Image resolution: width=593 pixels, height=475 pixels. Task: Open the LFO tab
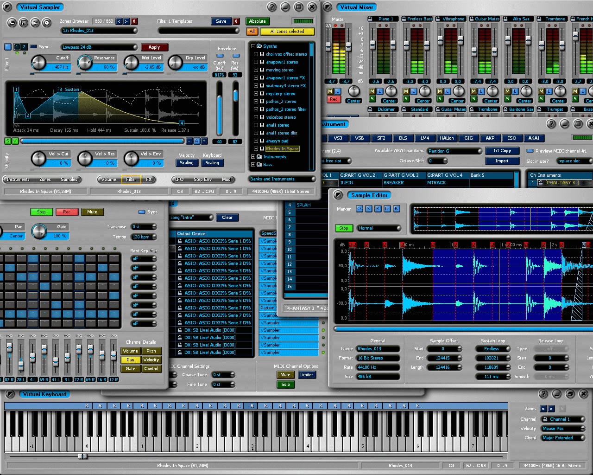click(x=179, y=180)
